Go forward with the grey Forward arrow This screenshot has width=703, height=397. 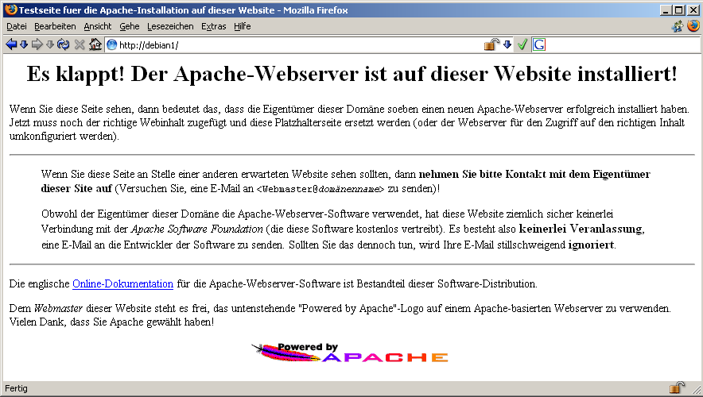(x=37, y=44)
